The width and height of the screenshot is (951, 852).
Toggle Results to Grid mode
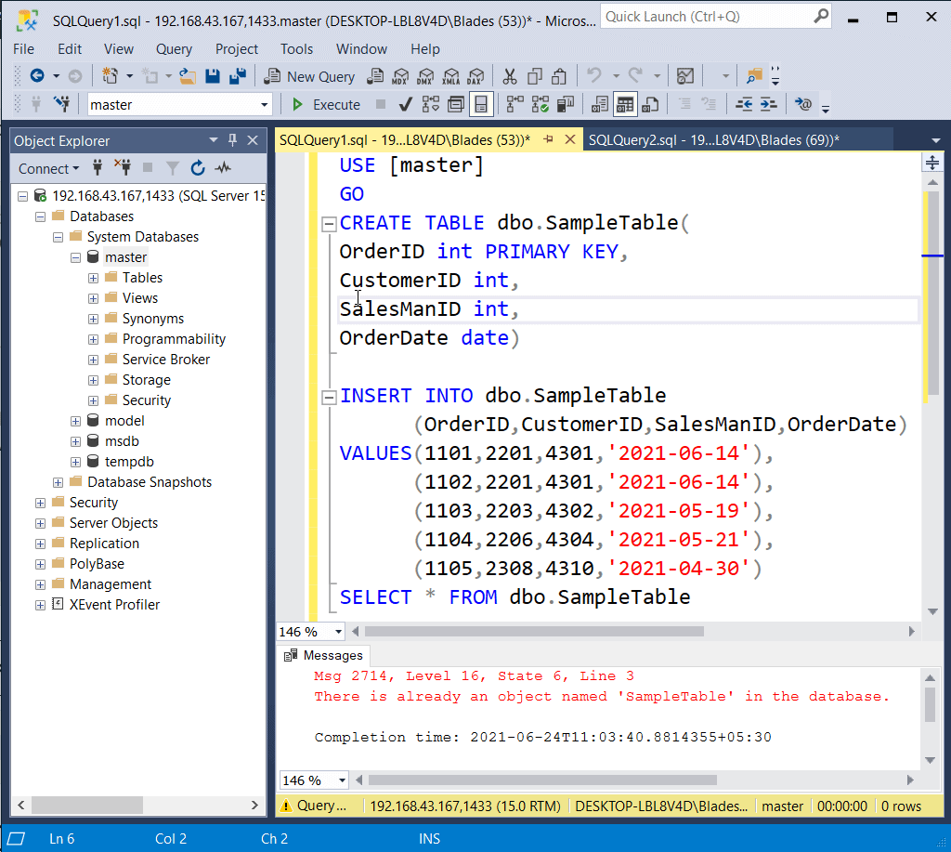(x=625, y=104)
